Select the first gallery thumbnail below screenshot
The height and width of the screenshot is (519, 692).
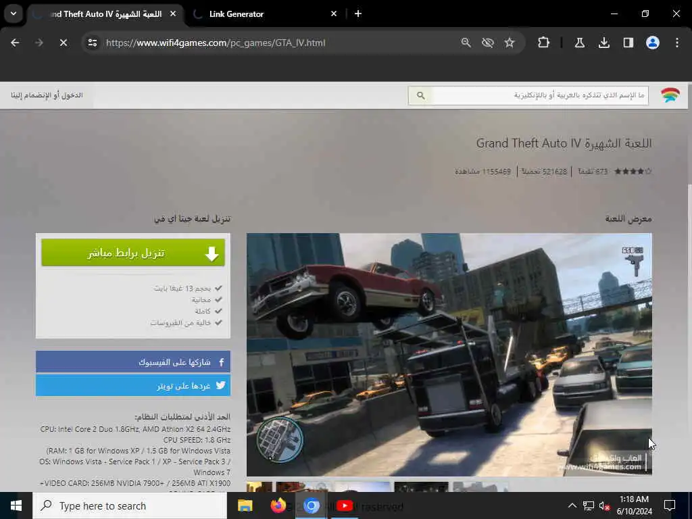[x=259, y=487]
